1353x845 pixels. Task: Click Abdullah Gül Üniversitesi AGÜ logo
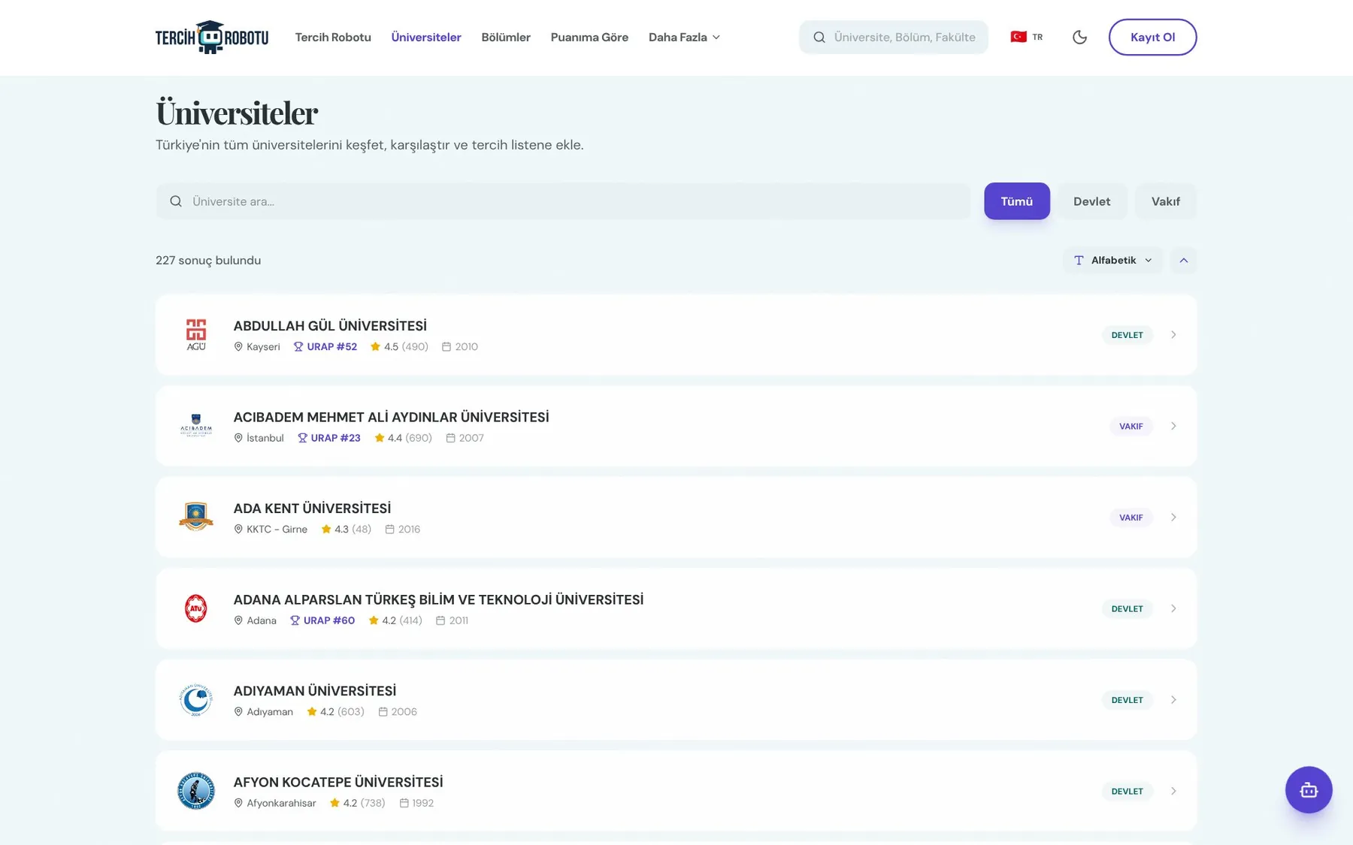[196, 334]
